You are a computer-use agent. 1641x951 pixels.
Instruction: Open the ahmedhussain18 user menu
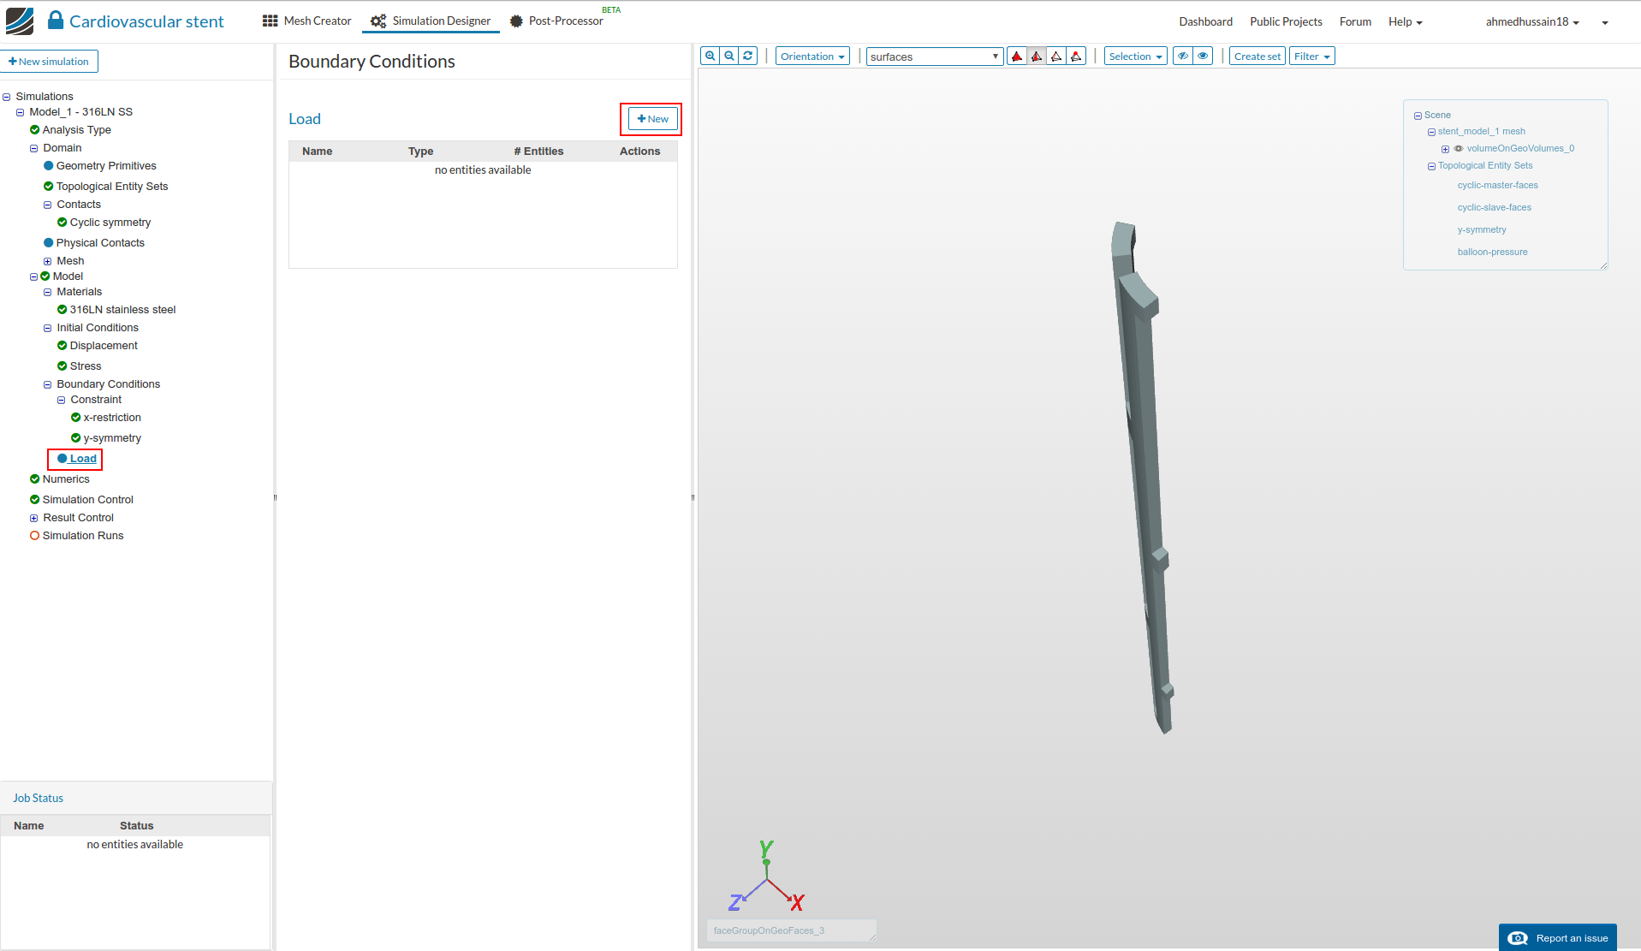point(1532,21)
